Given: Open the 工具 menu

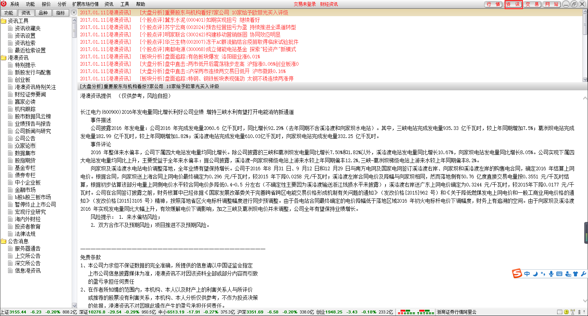Looking at the screenshot, I should coord(125,4).
